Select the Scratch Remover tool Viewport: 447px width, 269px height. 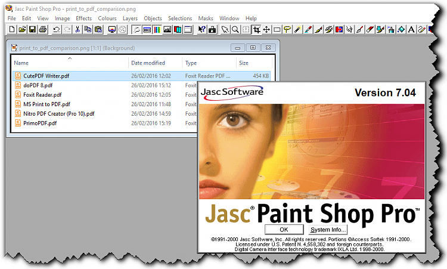(359, 29)
